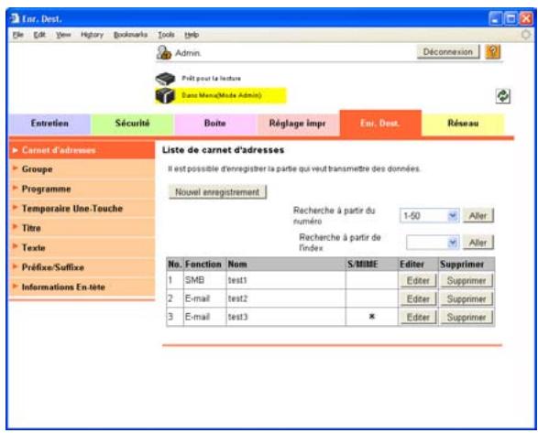Open the Edit menu
The image size is (538, 433).
pos(39,35)
